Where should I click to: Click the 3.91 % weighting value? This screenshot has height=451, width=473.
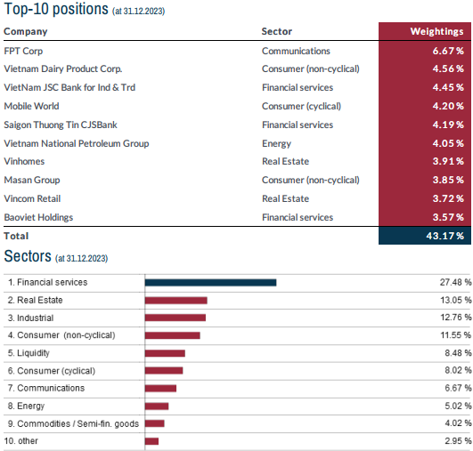pyautogui.click(x=448, y=161)
